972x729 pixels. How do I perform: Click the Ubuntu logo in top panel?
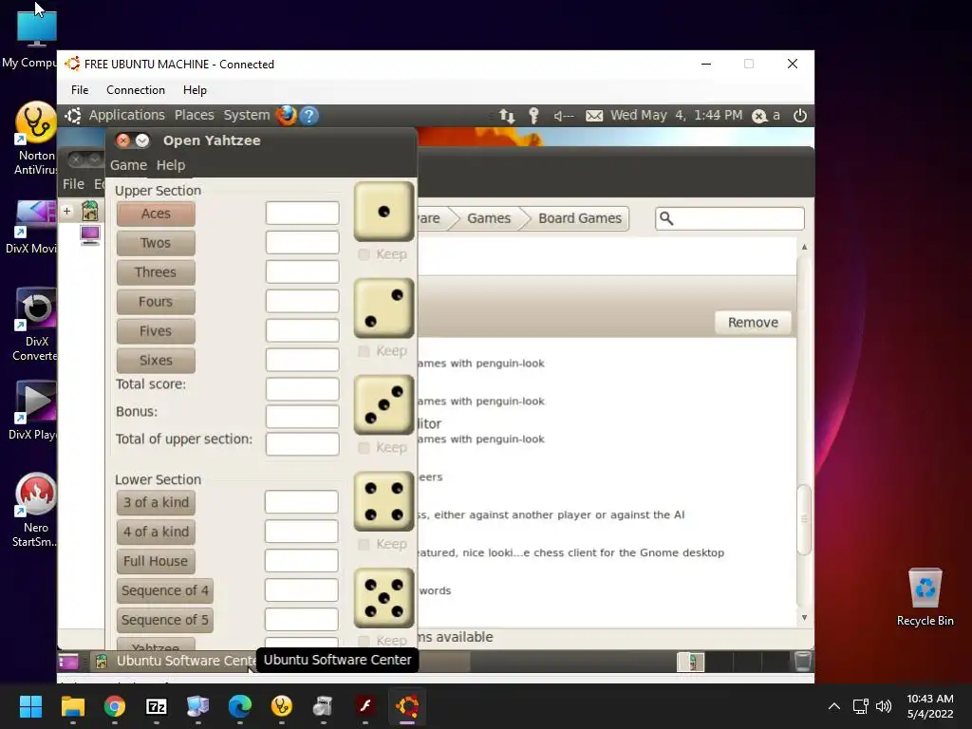tap(73, 115)
